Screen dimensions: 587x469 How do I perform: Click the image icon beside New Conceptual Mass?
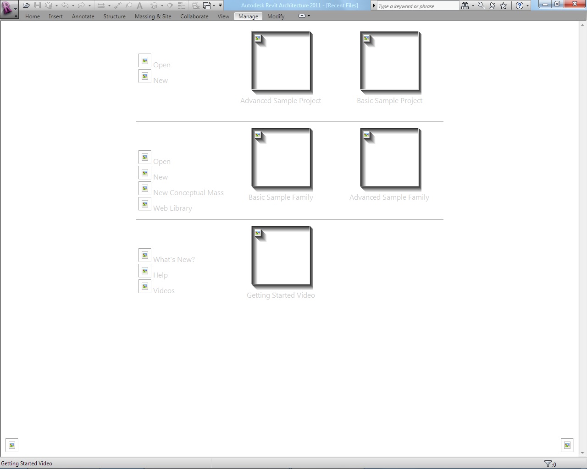click(x=145, y=188)
